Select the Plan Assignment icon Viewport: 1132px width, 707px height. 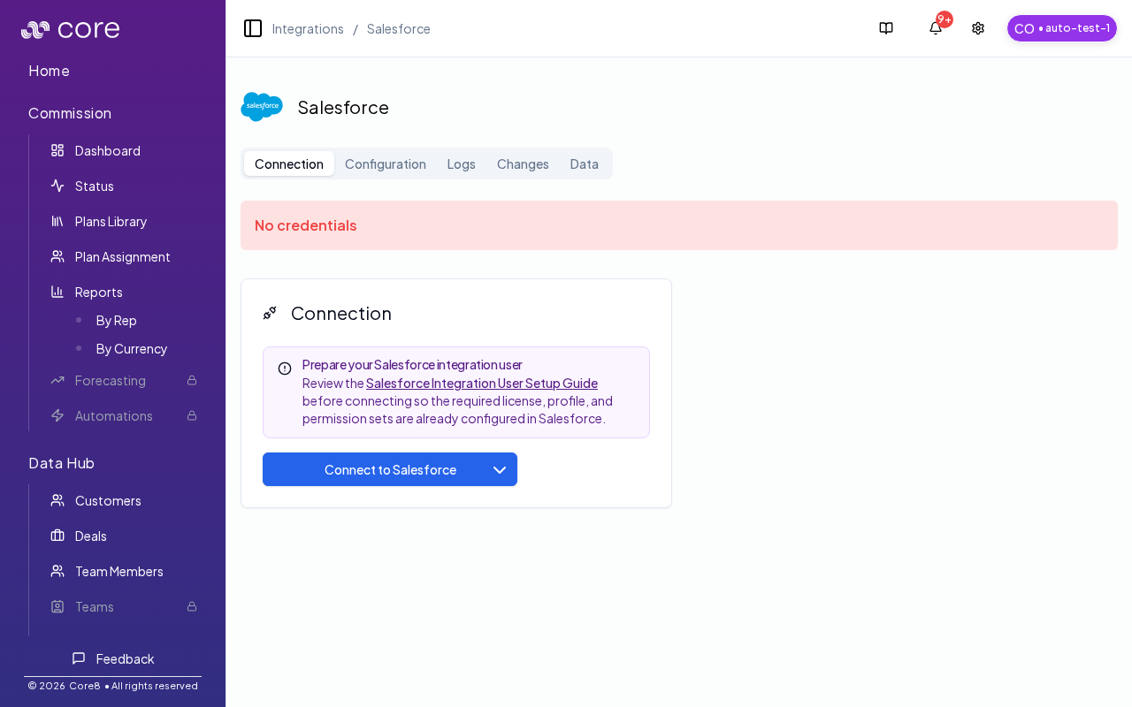57,256
